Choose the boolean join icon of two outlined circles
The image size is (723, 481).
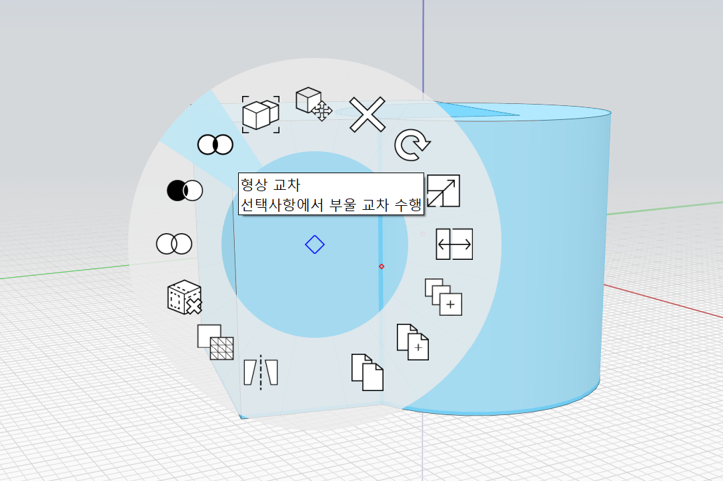(174, 244)
